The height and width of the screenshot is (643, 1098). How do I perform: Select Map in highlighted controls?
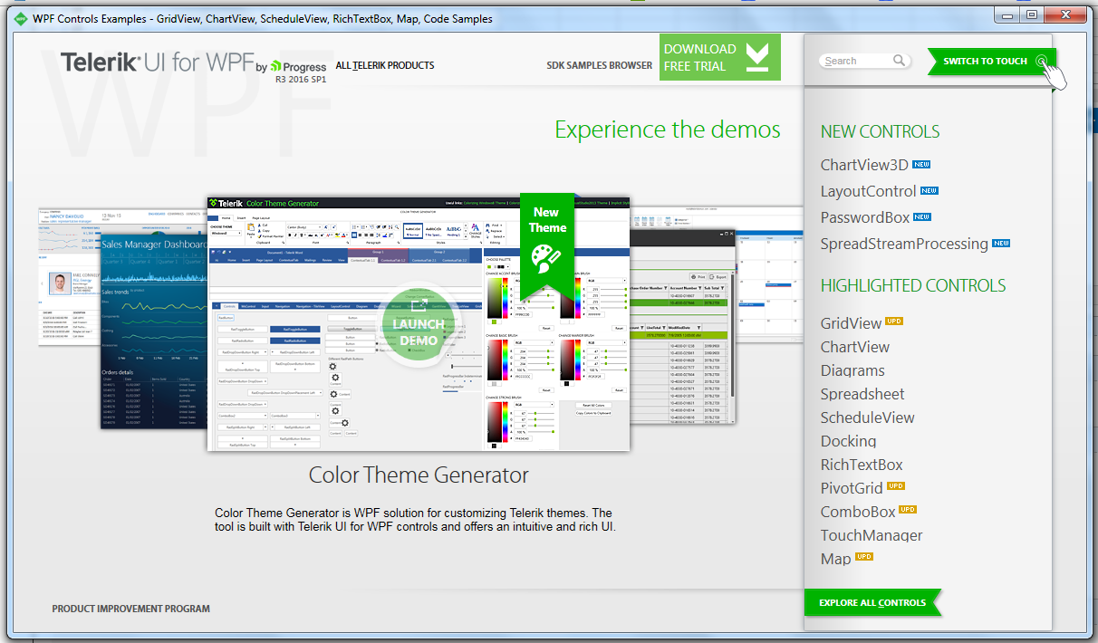(835, 559)
